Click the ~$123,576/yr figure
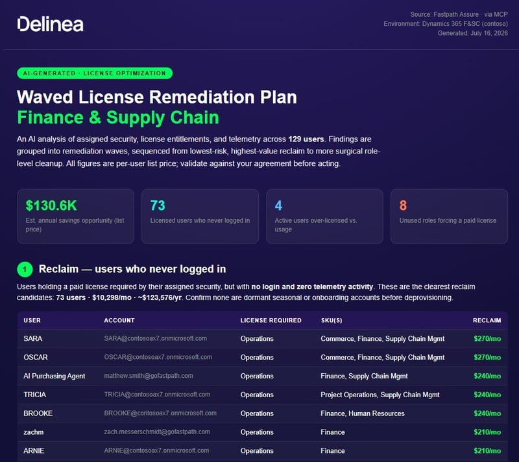Viewport: 519px width, 462px height. click(160, 297)
